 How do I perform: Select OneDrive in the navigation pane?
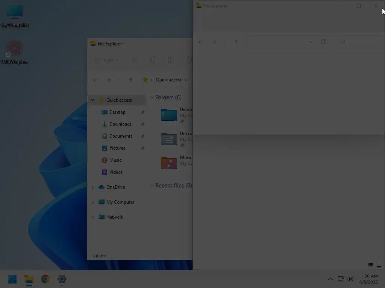[116, 187]
